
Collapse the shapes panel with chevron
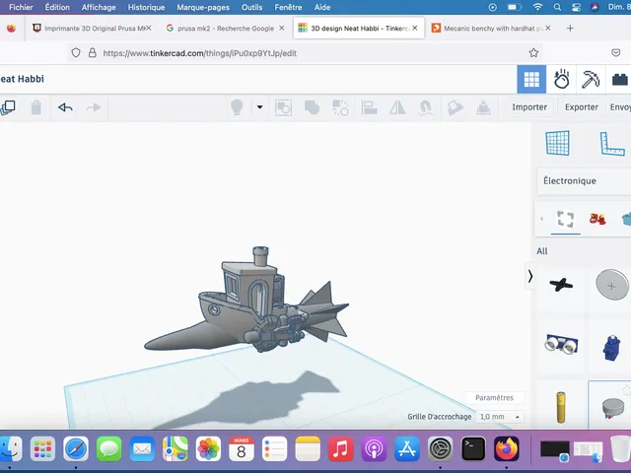530,276
